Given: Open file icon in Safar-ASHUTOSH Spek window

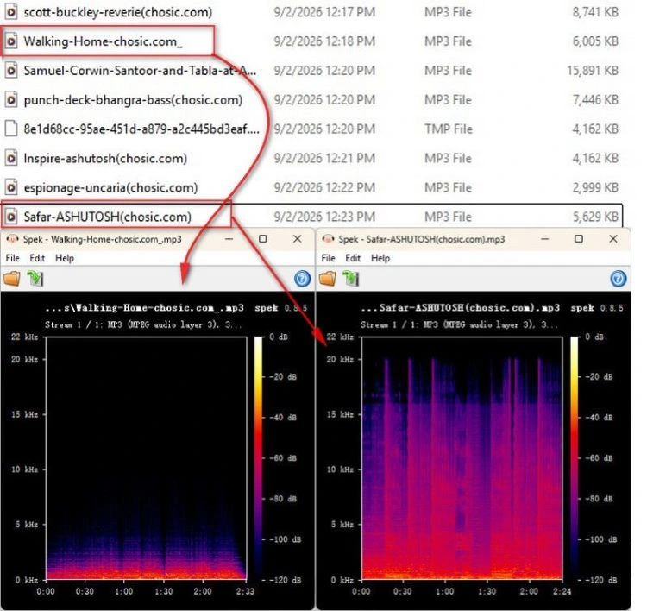Looking at the screenshot, I should coord(328,278).
